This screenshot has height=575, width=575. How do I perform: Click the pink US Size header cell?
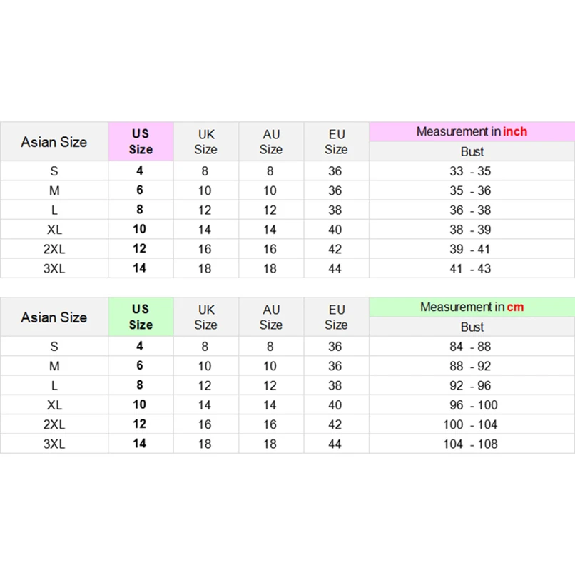point(141,141)
